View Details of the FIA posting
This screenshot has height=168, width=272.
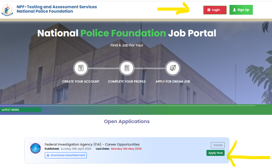pos(218,145)
